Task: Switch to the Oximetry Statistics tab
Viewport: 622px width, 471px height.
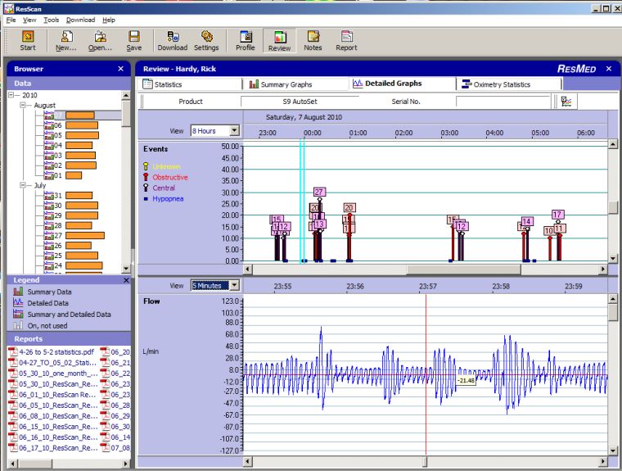Action: click(x=509, y=84)
